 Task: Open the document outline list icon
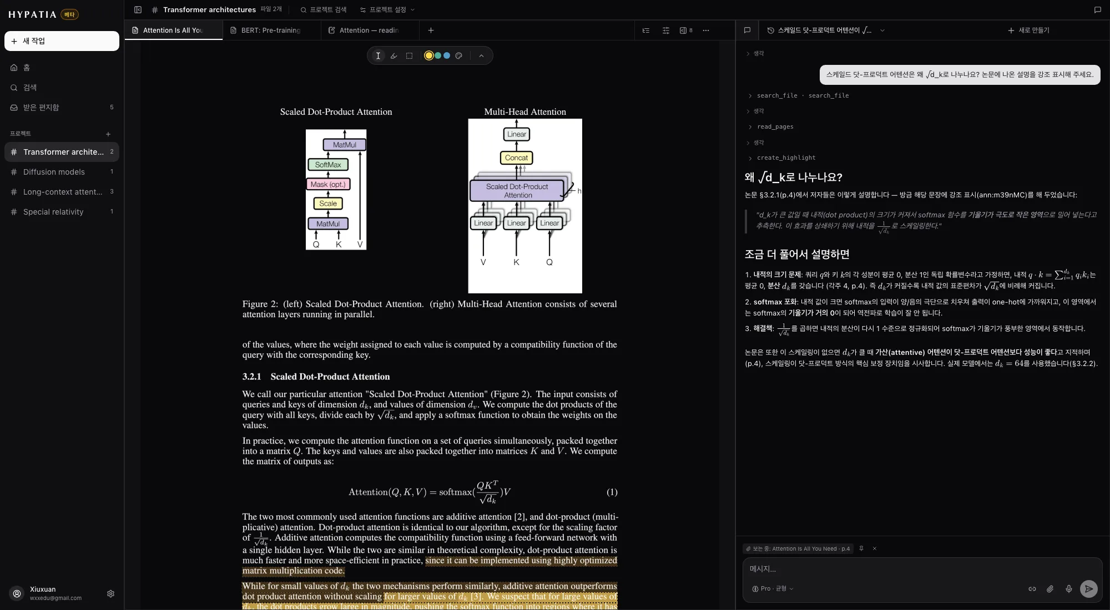tap(646, 30)
